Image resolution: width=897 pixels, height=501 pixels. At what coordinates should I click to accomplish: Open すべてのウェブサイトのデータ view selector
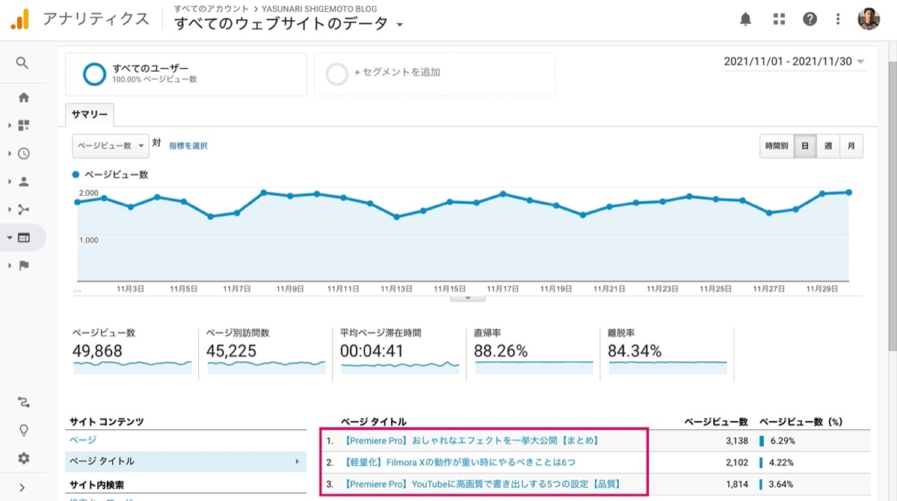(289, 23)
